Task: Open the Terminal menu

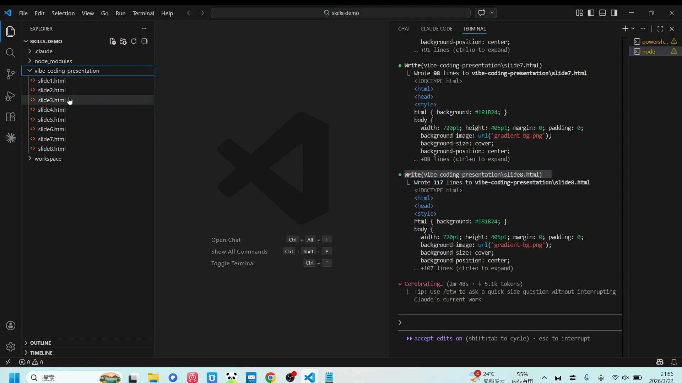Action: [x=143, y=13]
